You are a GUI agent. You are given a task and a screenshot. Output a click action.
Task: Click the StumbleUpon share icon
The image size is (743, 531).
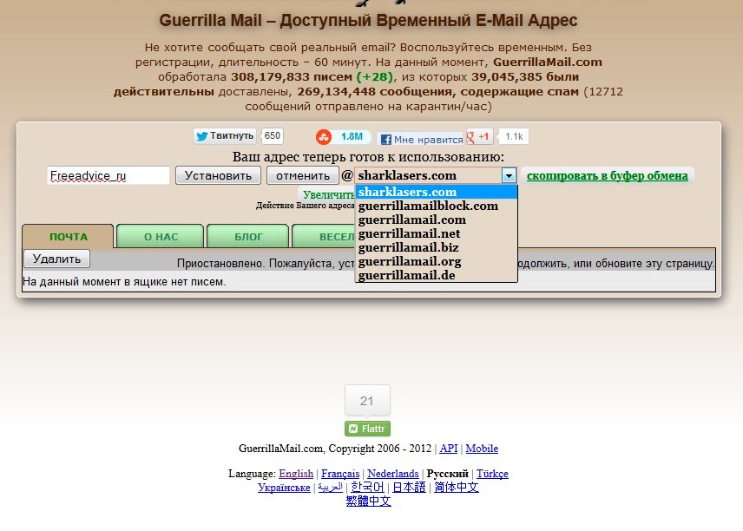324,137
